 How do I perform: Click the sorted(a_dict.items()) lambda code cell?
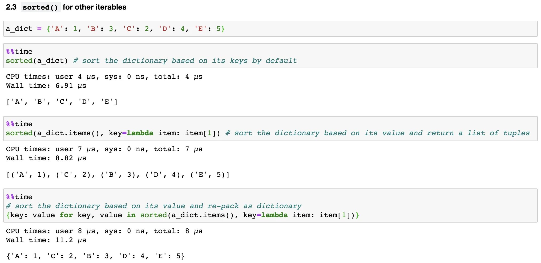coord(270,128)
